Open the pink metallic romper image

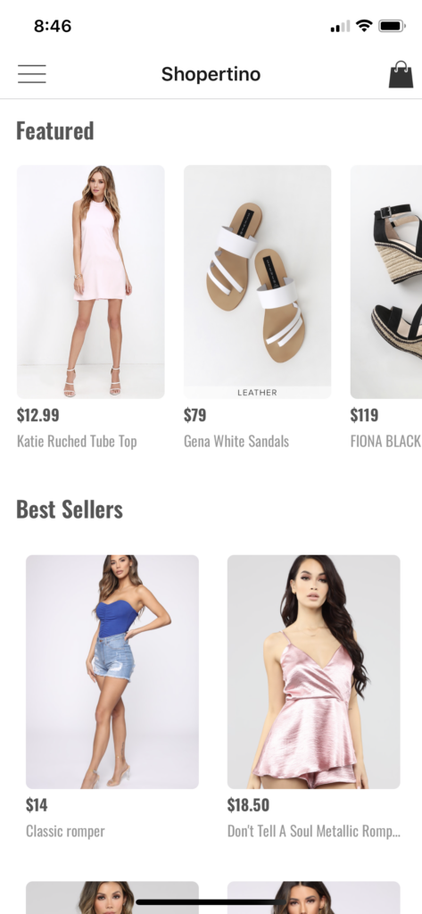click(313, 671)
